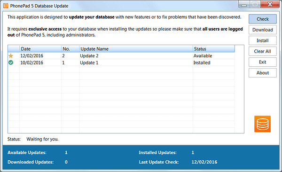Open the About dialog

tap(263, 73)
